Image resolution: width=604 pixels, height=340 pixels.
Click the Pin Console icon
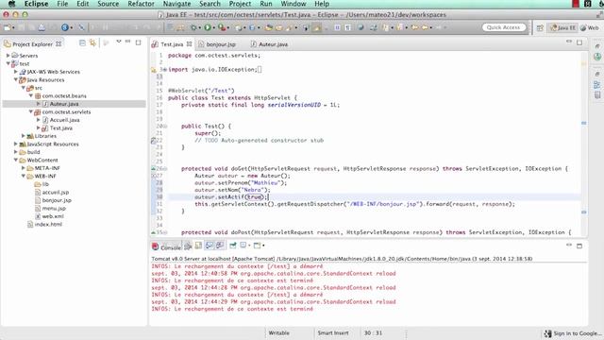click(x=233, y=246)
